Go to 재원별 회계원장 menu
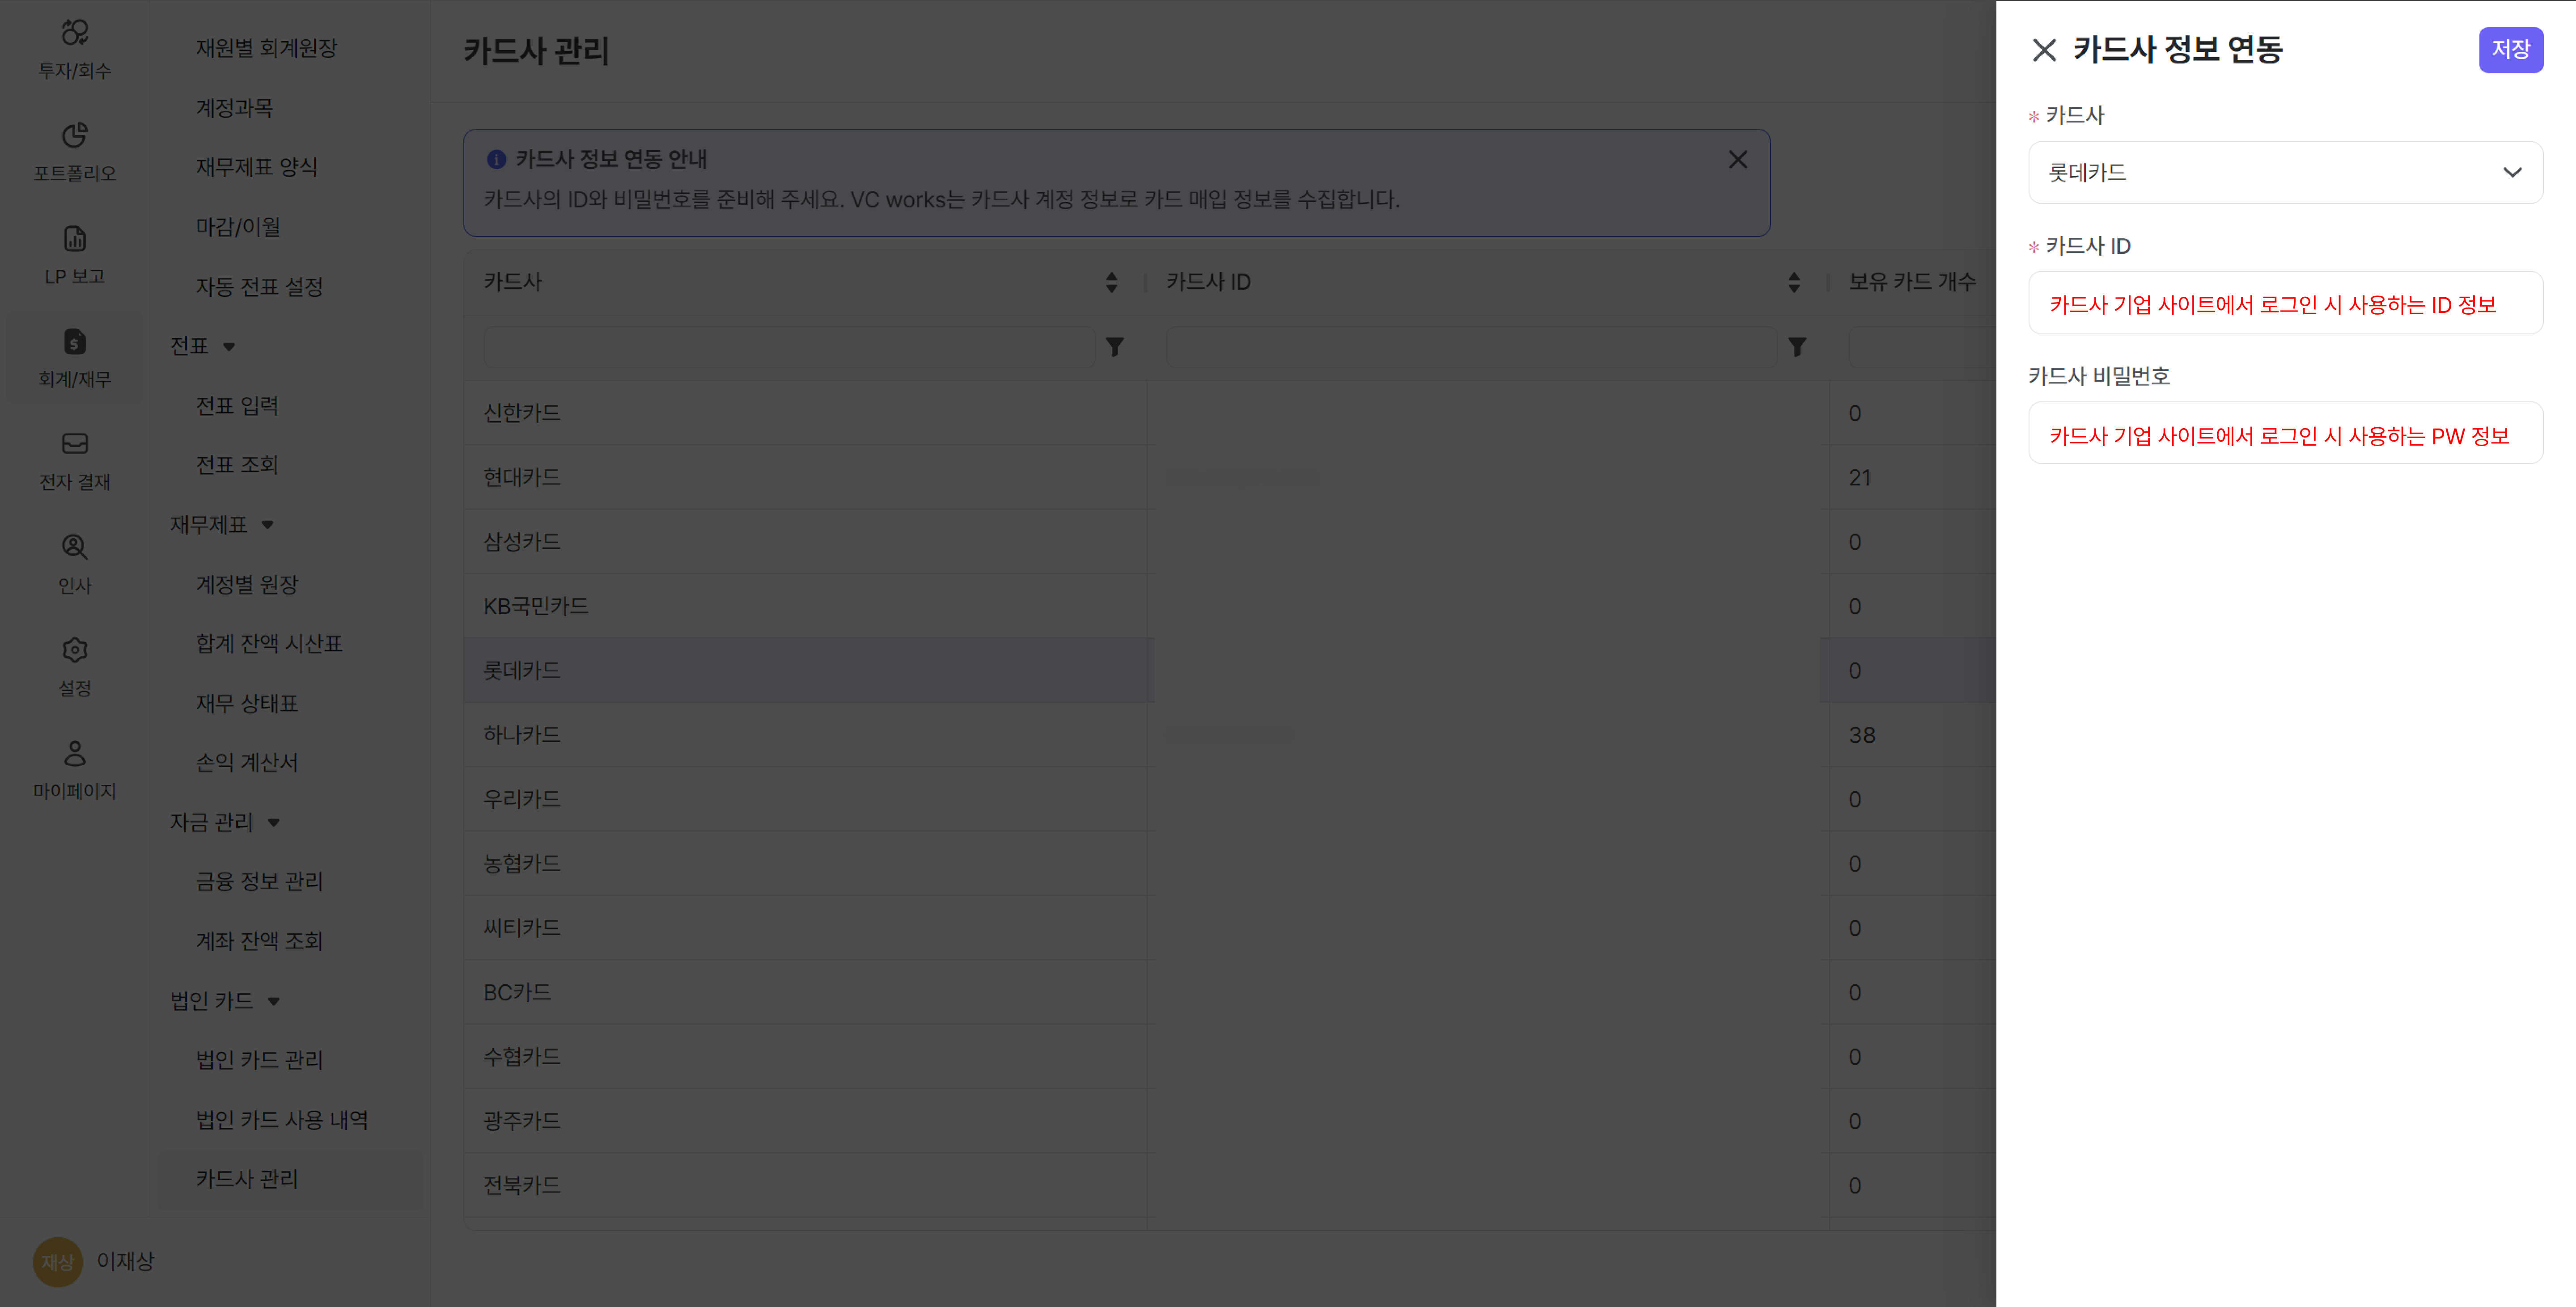The image size is (2576, 1307). [266, 48]
